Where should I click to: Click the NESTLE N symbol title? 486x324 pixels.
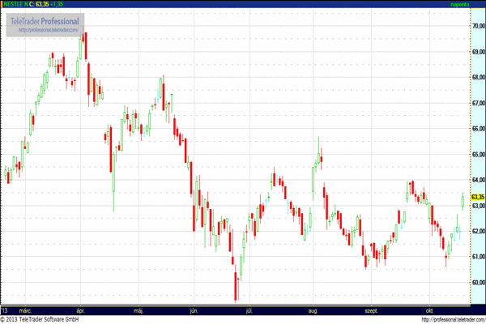point(15,4)
